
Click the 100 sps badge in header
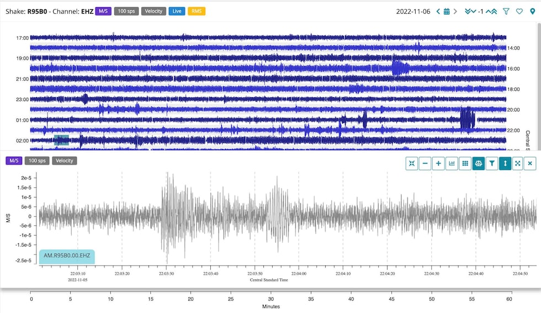click(x=126, y=12)
